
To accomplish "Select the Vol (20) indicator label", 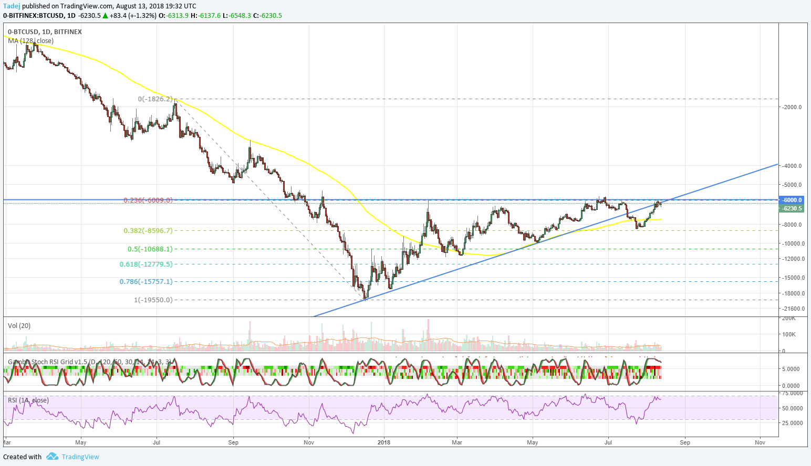I will [x=19, y=325].
